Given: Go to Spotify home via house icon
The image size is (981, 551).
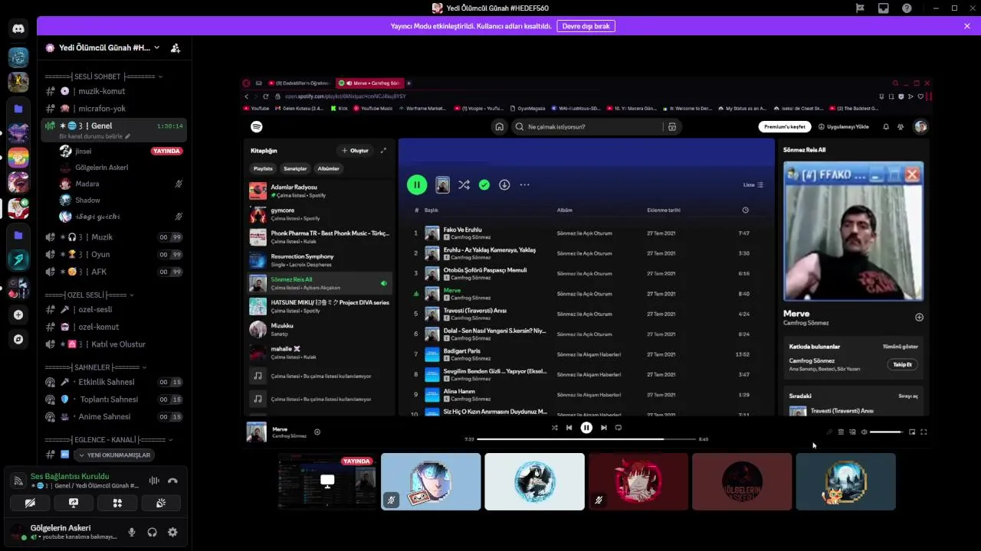Looking at the screenshot, I should click(499, 127).
